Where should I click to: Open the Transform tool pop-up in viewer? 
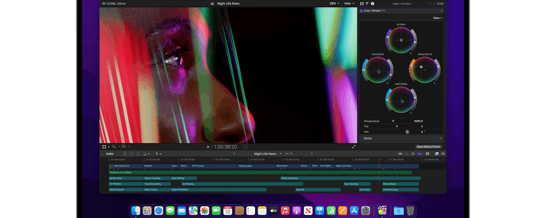point(106,147)
